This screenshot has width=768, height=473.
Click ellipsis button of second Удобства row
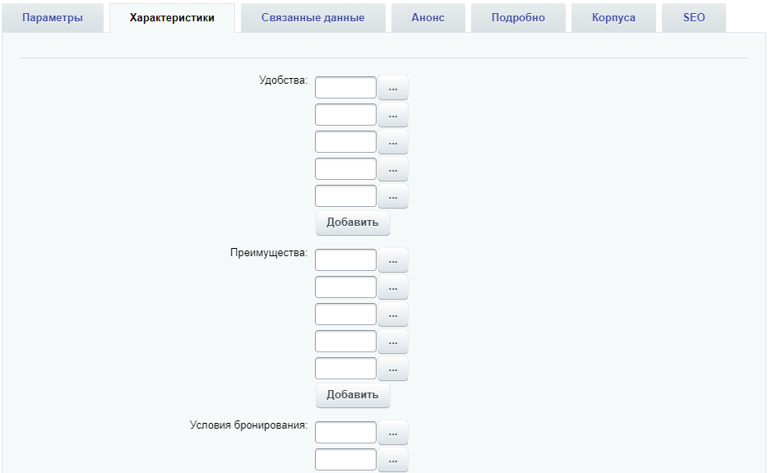coord(393,115)
